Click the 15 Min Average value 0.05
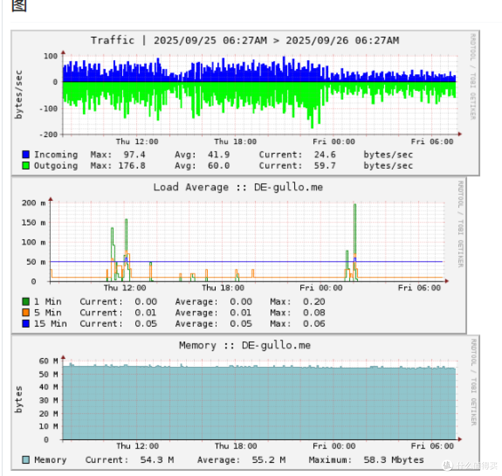Viewport: 502px width, 476px height. point(241,324)
